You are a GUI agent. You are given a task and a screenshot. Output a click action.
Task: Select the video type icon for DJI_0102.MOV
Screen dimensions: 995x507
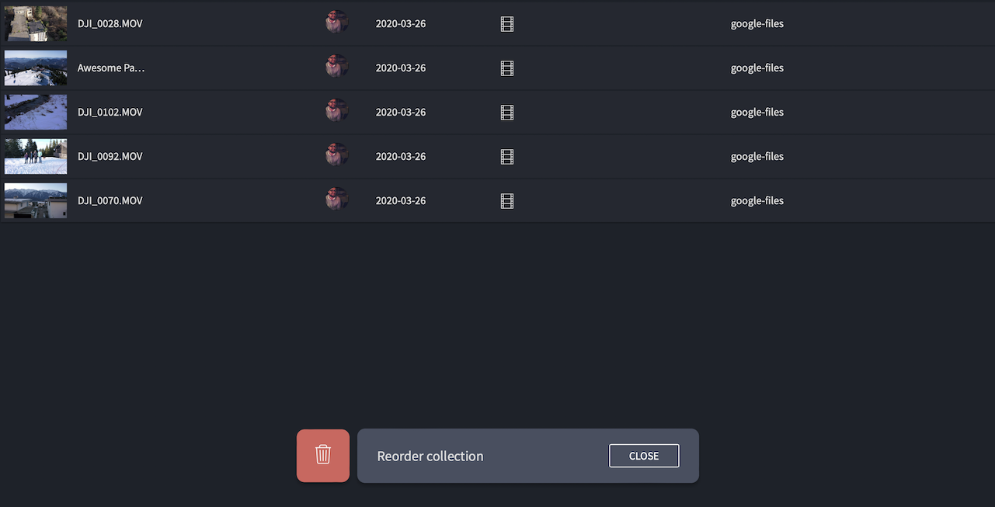(506, 112)
